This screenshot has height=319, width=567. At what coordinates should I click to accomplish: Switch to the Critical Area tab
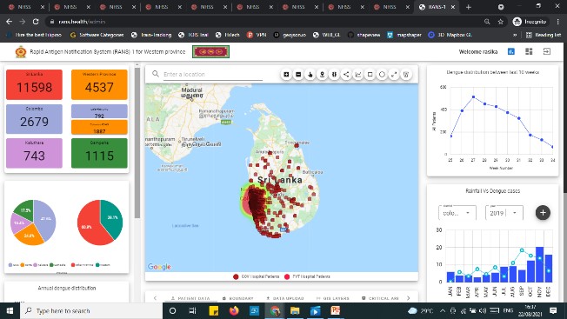coord(380,298)
